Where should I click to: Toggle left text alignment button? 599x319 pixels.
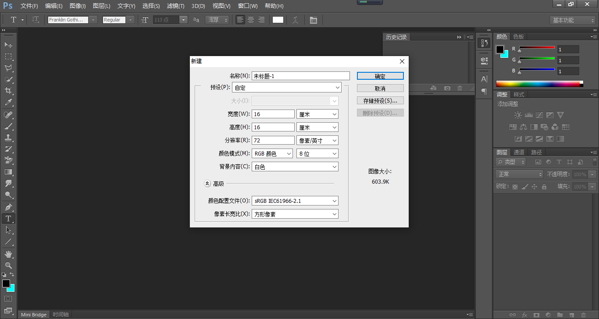click(x=240, y=20)
